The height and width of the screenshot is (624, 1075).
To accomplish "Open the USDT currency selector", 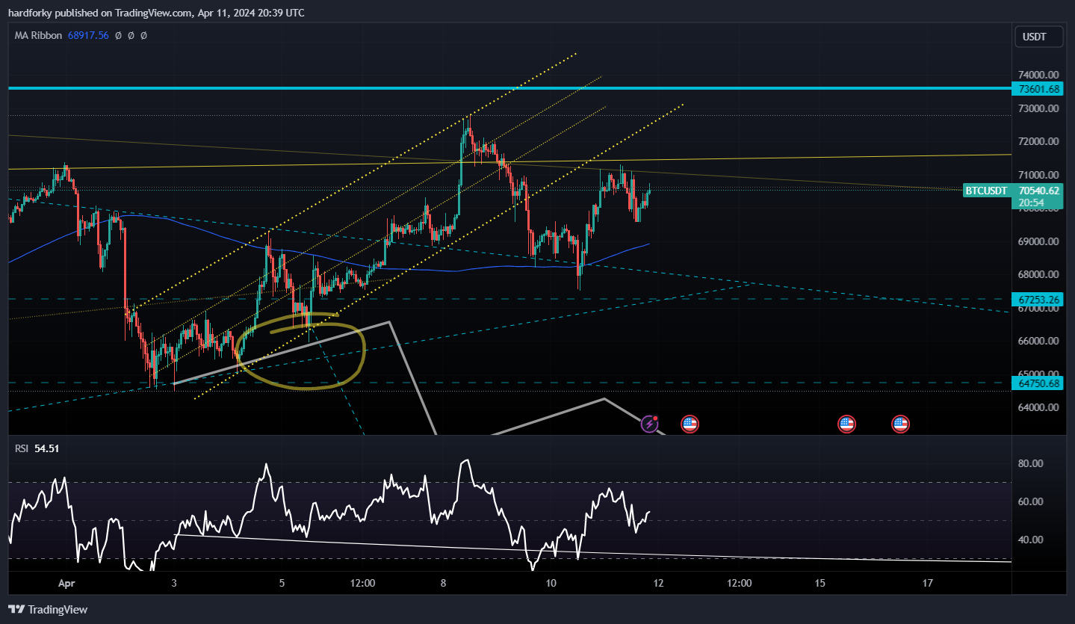I will click(1038, 37).
